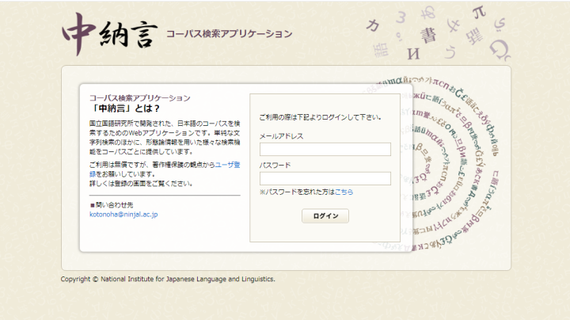
Task: Focus the メールアドレス input field
Action: (x=325, y=149)
